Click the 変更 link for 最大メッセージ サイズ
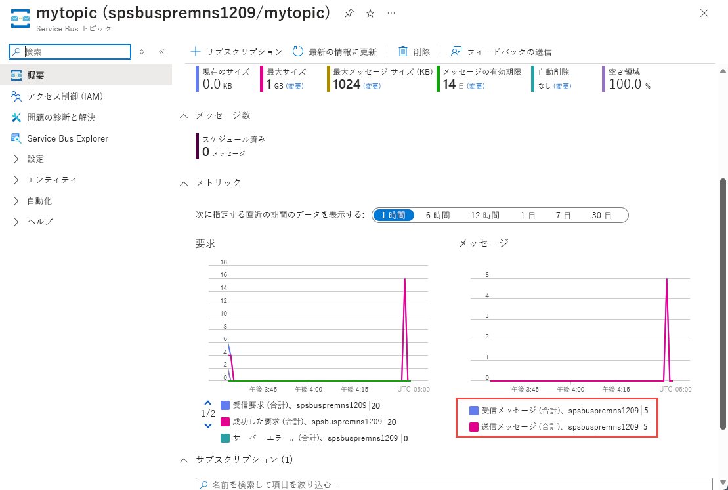This screenshot has width=728, height=490. pyautogui.click(x=372, y=86)
